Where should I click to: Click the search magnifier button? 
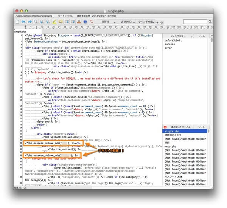pos(210,22)
